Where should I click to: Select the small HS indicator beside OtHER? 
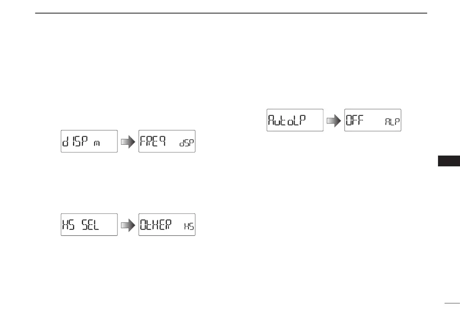189,226
